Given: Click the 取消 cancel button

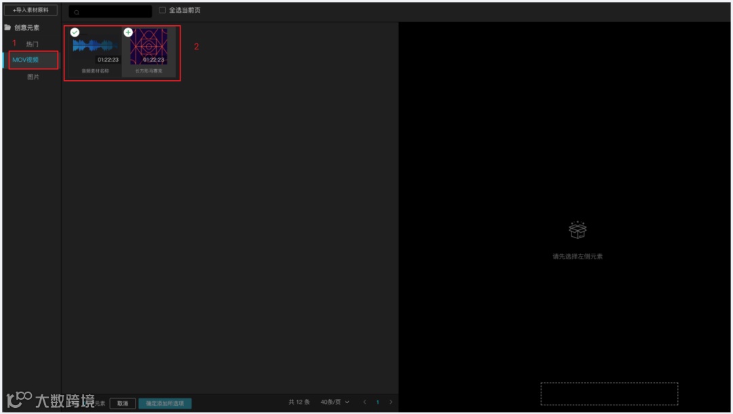Looking at the screenshot, I should (122, 403).
